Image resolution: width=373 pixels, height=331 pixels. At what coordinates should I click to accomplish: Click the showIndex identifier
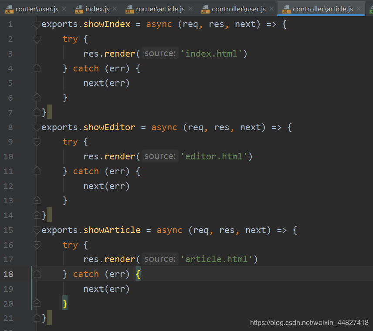click(107, 24)
